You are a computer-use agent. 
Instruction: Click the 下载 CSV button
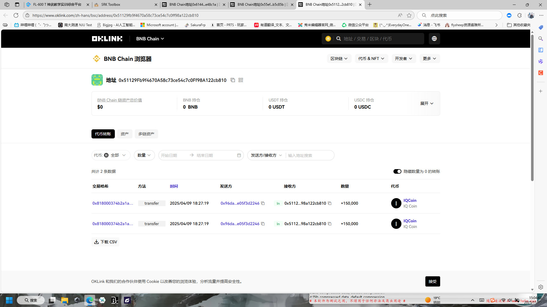coord(105,242)
